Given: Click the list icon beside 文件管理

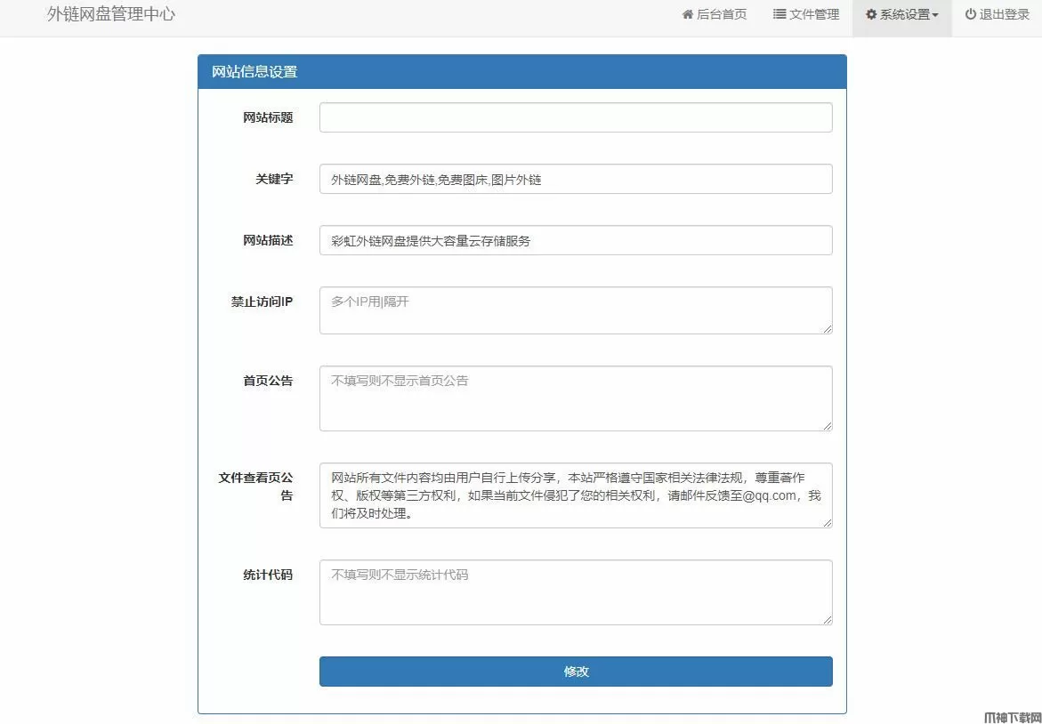Looking at the screenshot, I should [779, 14].
